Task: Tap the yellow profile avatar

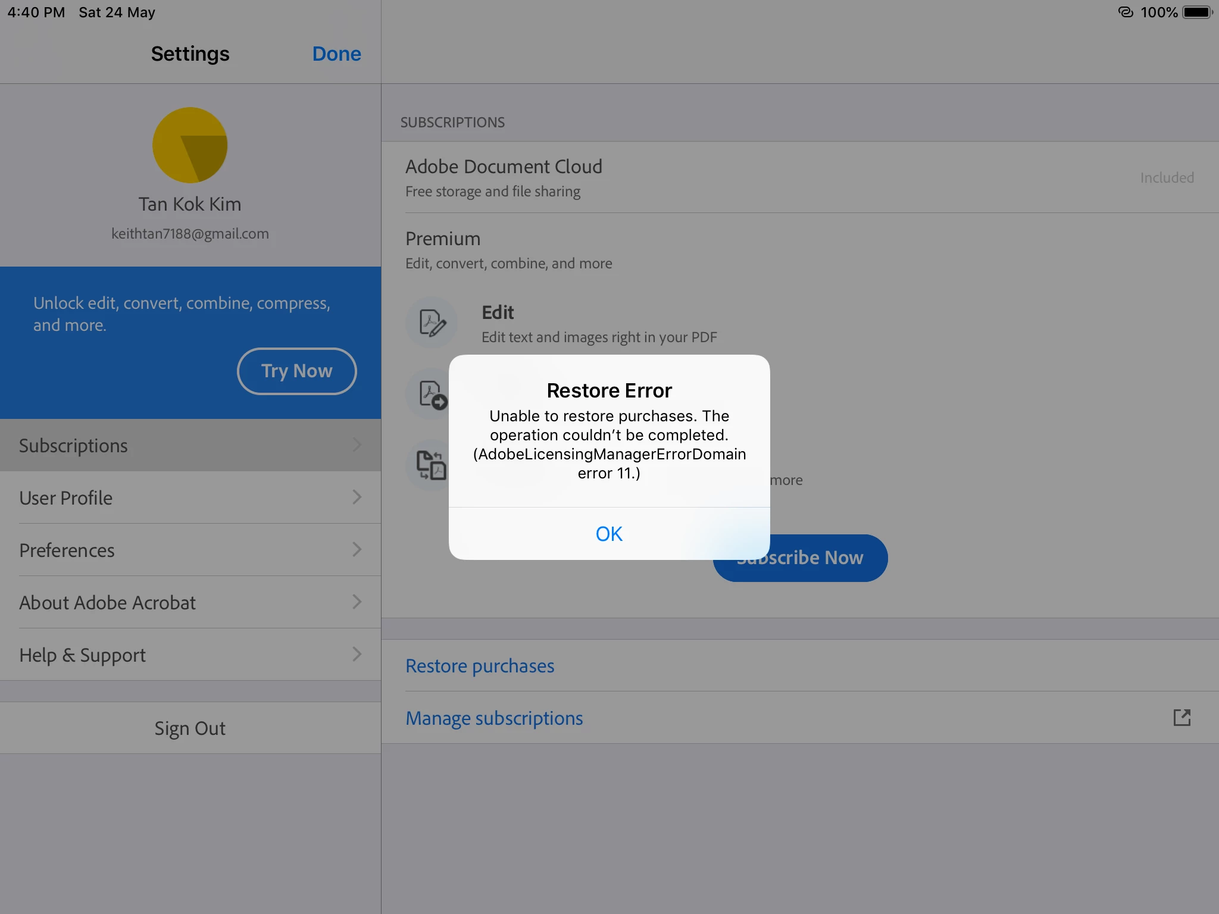Action: coord(190,145)
